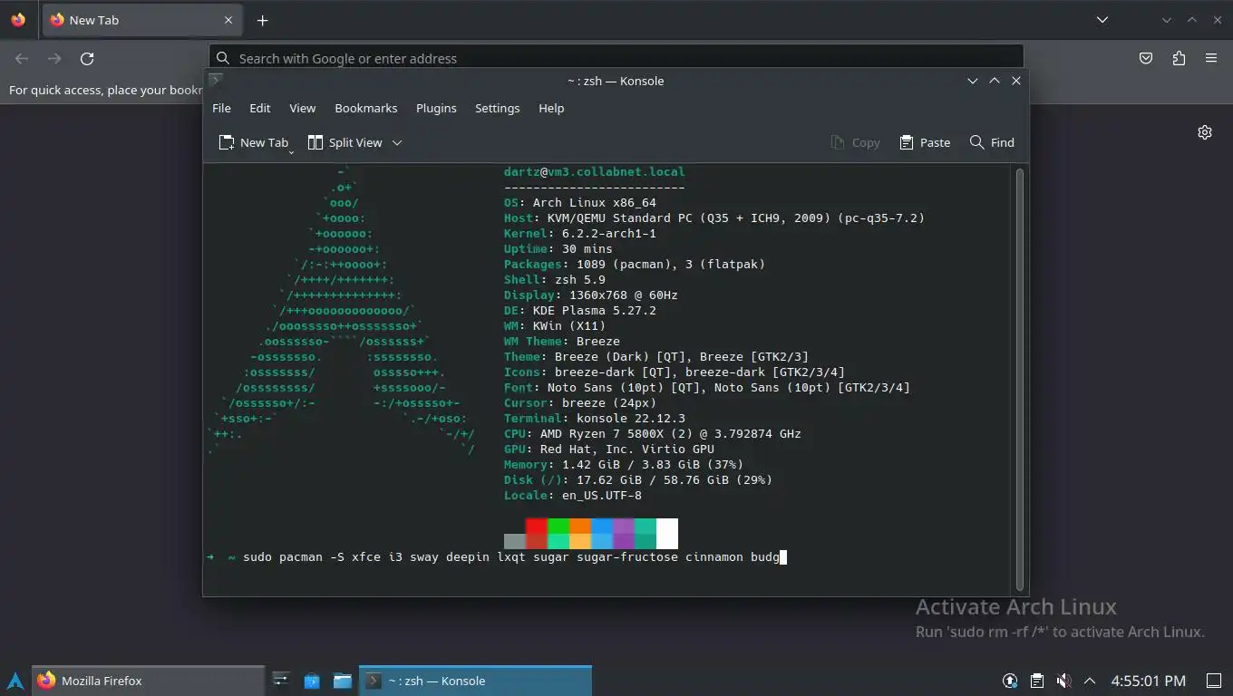Viewport: 1233px width, 696px height.
Task: Click the Copy toolbar button
Action: click(x=855, y=142)
